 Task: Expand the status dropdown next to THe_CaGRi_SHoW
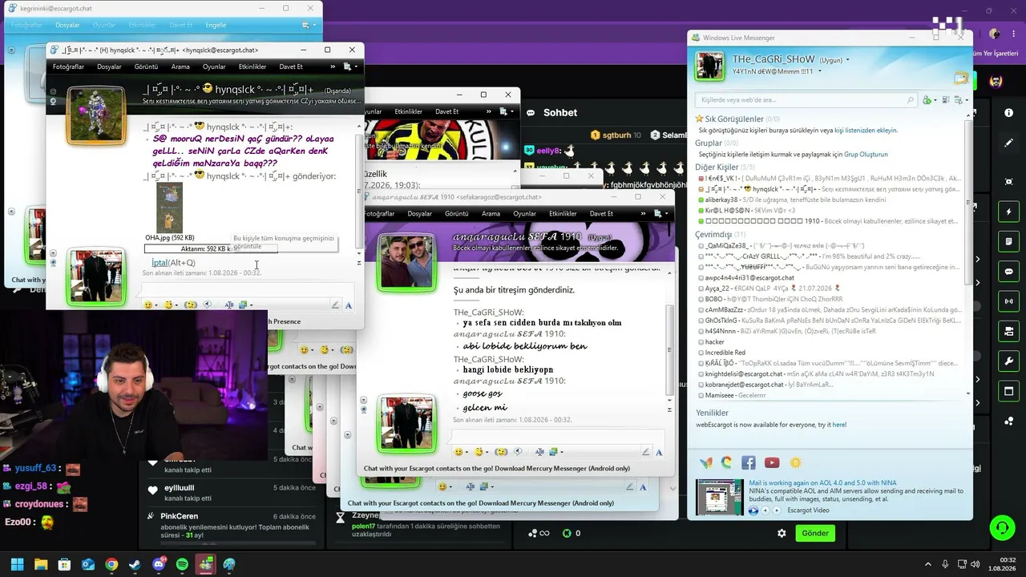847,60
